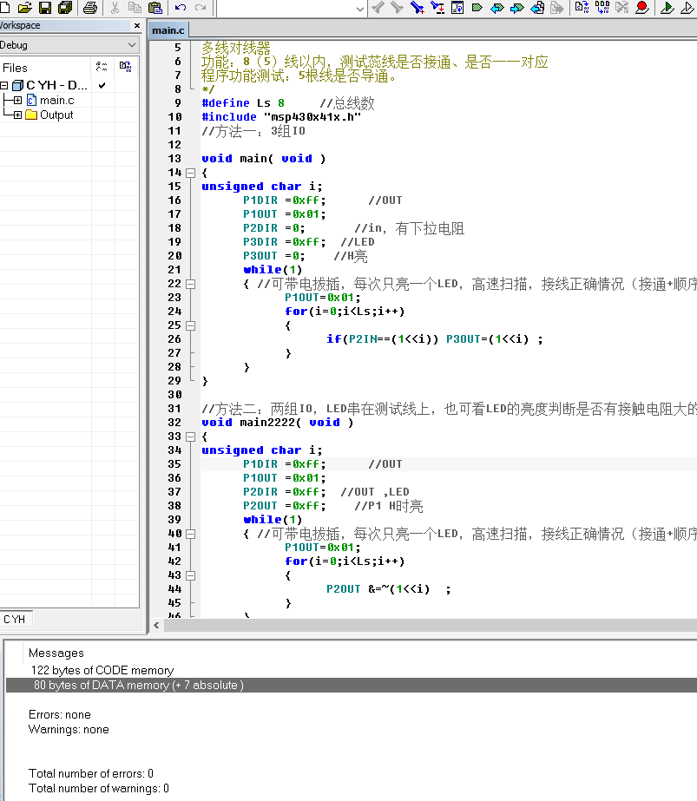The width and height of the screenshot is (697, 801).
Task: Collapse while block fold at line 22
Action: (x=191, y=284)
